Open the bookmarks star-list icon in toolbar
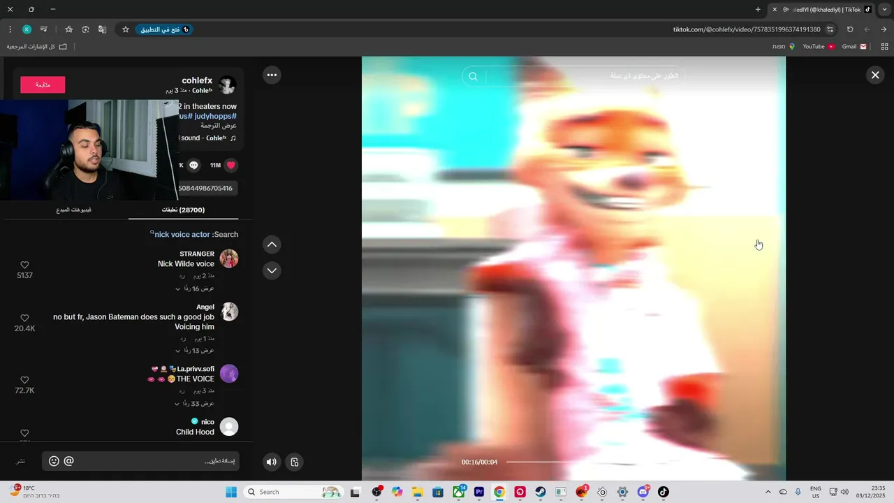This screenshot has width=894, height=503. 68,29
